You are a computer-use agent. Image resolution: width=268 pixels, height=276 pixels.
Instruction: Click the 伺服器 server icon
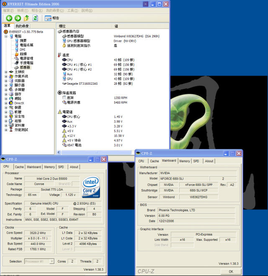tap(11, 81)
